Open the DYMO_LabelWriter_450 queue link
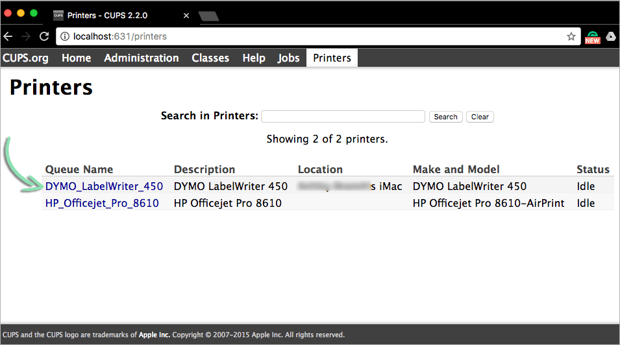620x345 pixels. tap(104, 186)
